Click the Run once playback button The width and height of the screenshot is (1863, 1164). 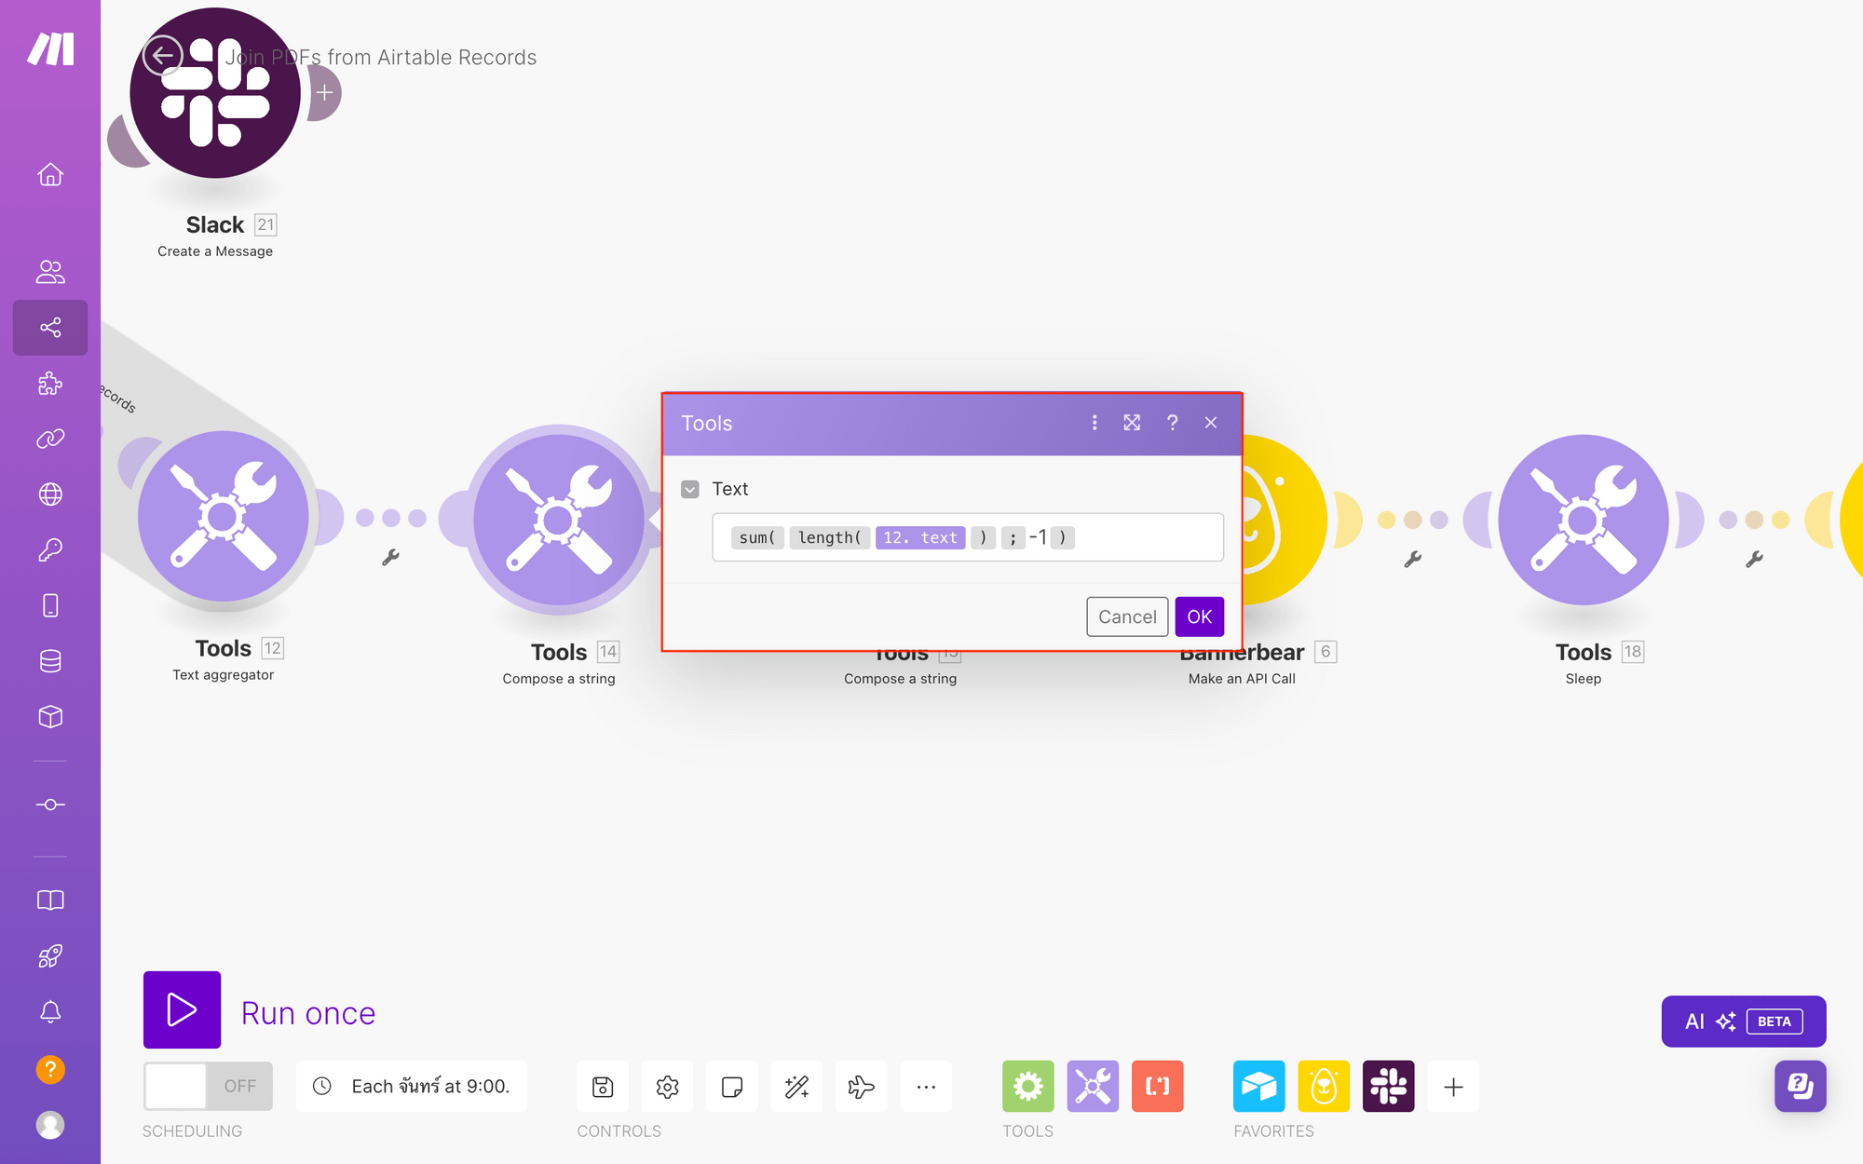tap(181, 1009)
